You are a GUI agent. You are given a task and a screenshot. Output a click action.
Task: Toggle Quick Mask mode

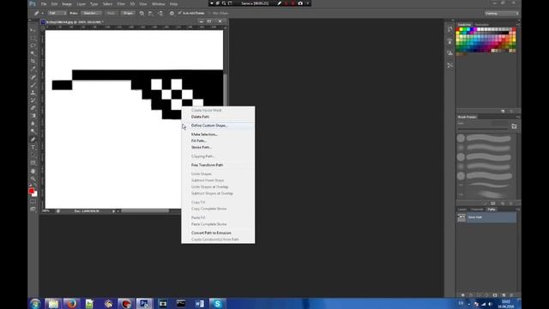[x=33, y=202]
